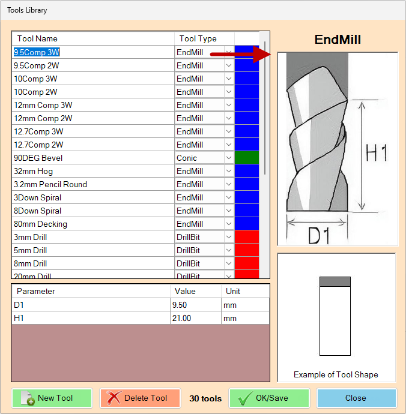Click red color swatch for 5mm Drill

(246, 250)
